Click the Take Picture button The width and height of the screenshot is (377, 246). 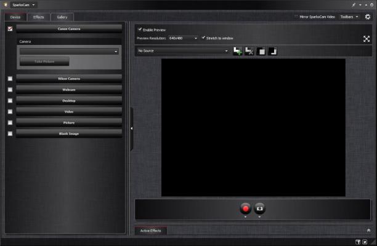pos(44,61)
